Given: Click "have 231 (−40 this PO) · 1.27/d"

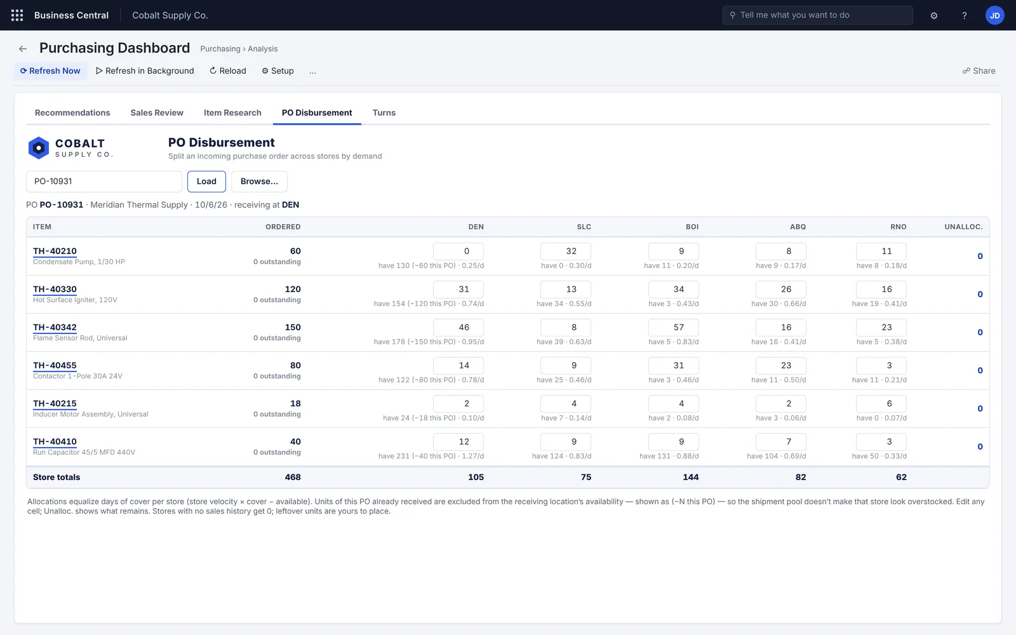Looking at the screenshot, I should pyautogui.click(x=431, y=456).
